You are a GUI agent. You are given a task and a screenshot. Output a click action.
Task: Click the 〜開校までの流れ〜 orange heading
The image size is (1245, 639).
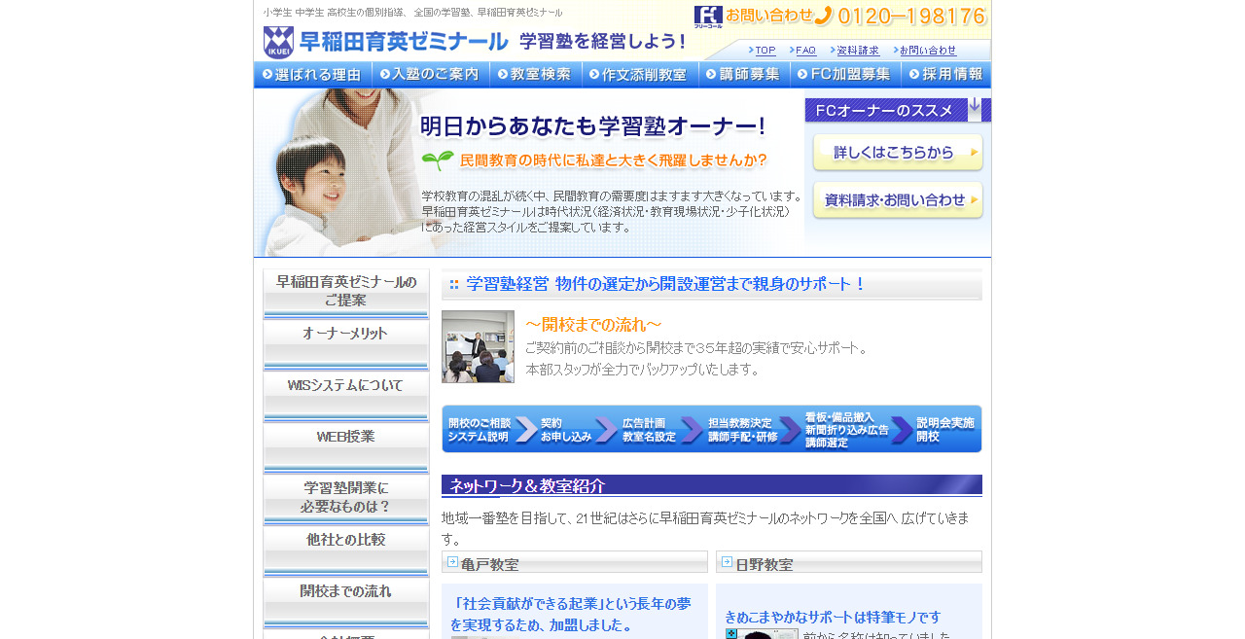594,324
